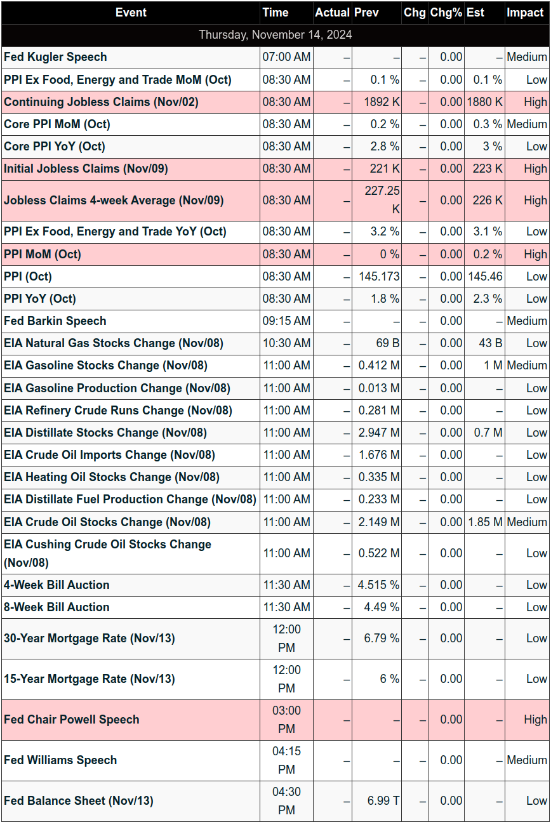Screen dimensions: 558x827
Task: Click the 43 B natural gas estimate
Action: click(490, 343)
